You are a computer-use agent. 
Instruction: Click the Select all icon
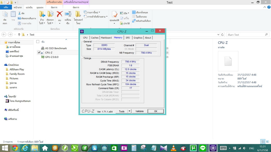pos(134,12)
